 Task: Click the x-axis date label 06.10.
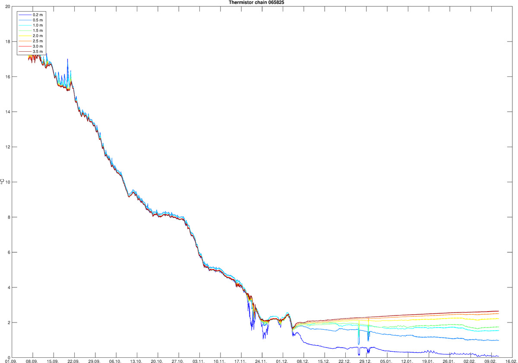[115, 361]
